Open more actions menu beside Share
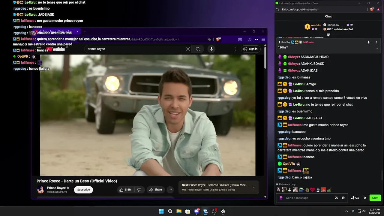Image resolution: width=384 pixels, height=216 pixels. [x=170, y=190]
